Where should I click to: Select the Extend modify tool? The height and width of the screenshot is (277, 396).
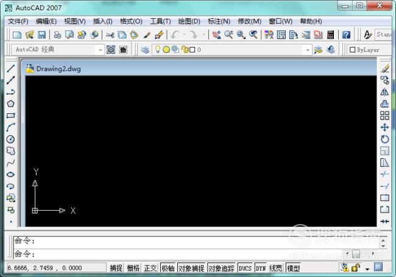click(x=384, y=186)
